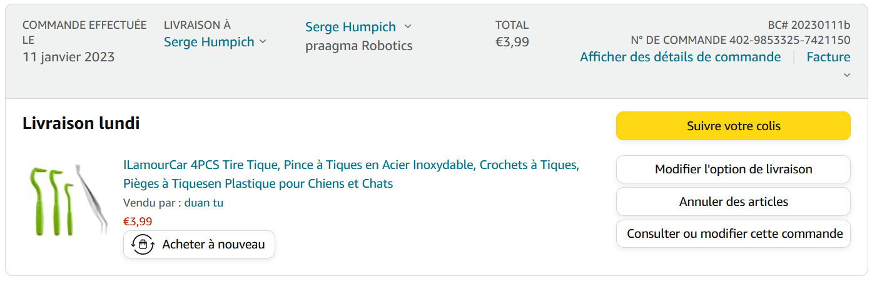
Task: Expand chevron beside Livraison à Serge Humpich
Action: pos(263,42)
